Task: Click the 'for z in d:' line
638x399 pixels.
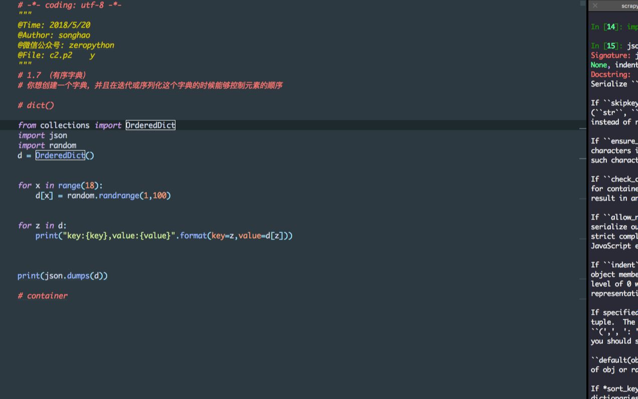Action: tap(42, 226)
